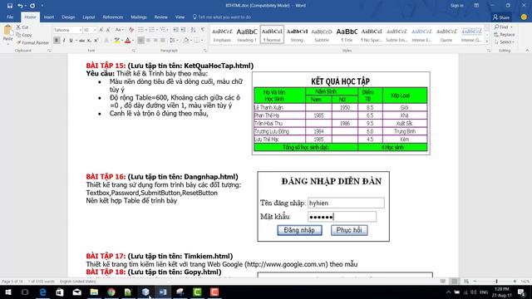
Task: Increase font size with Grow Font icon
Action: (x=101, y=30)
